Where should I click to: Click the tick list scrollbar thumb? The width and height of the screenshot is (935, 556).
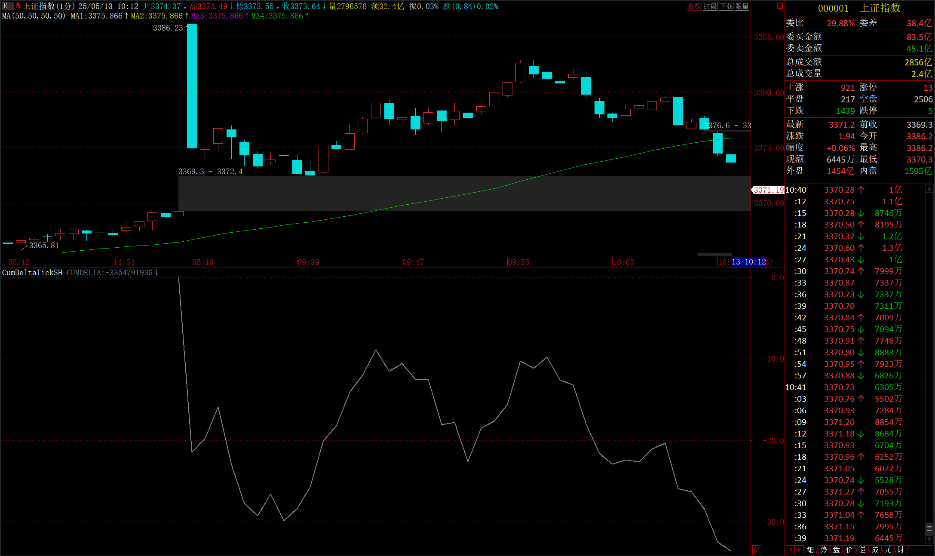point(929,528)
